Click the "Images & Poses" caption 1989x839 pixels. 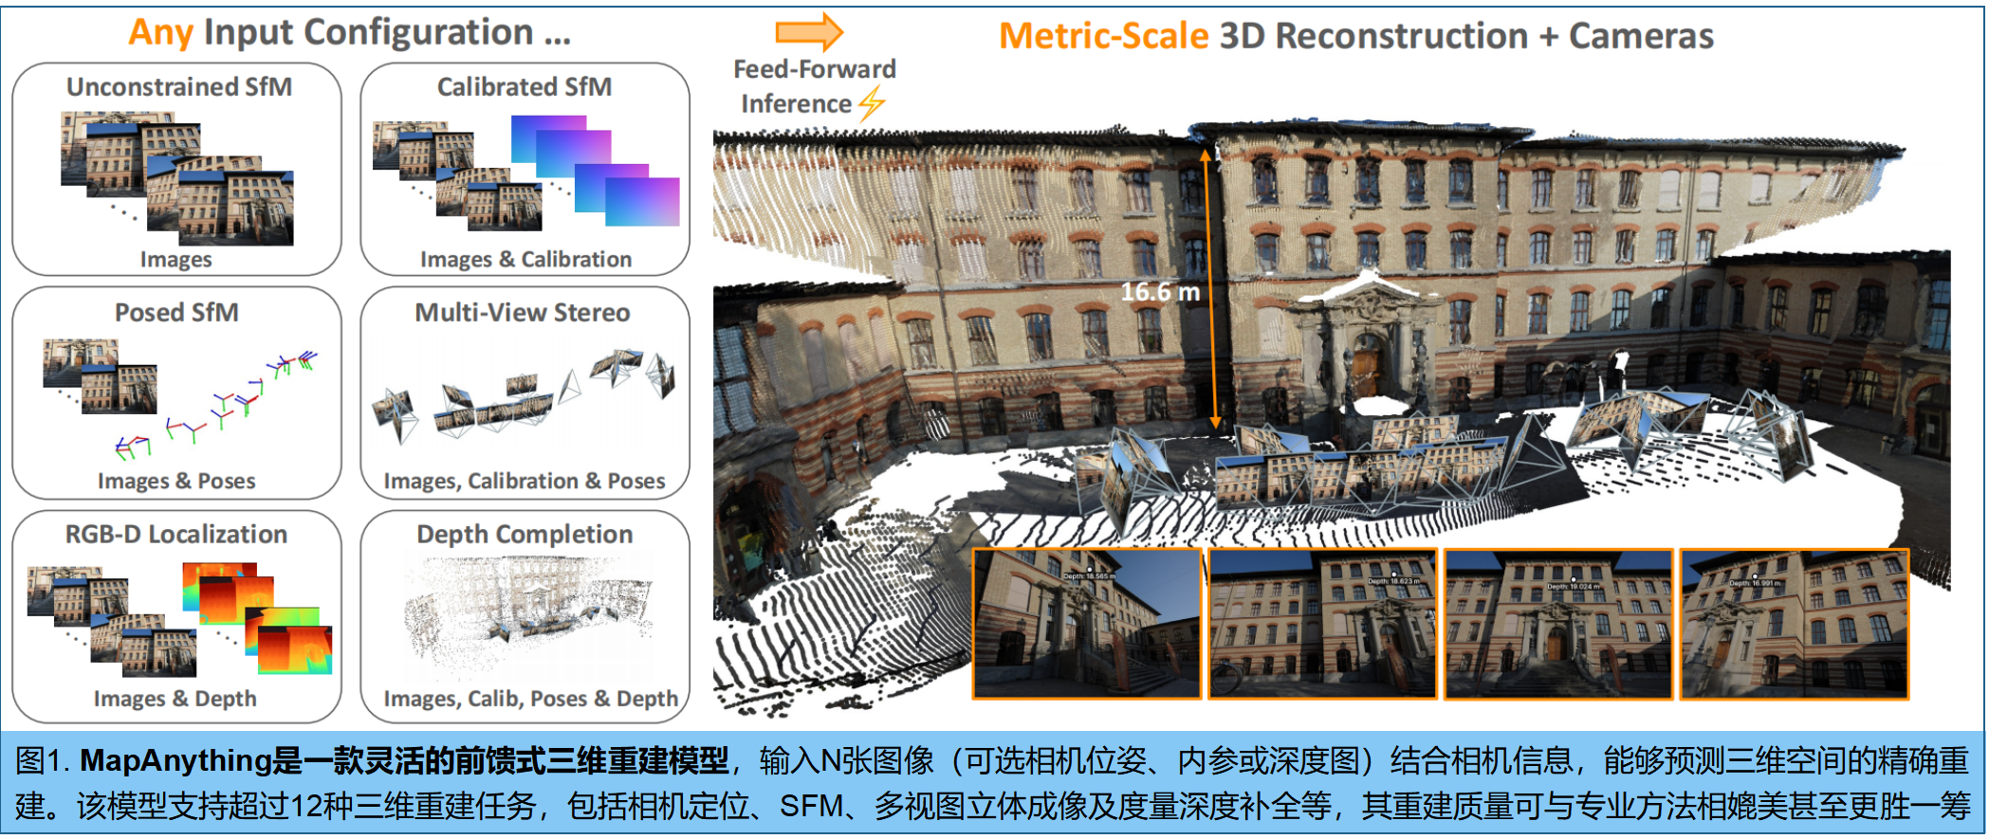point(176,481)
